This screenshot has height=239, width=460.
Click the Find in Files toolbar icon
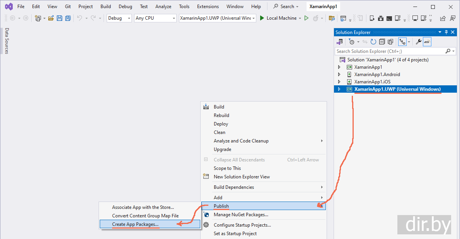331,18
